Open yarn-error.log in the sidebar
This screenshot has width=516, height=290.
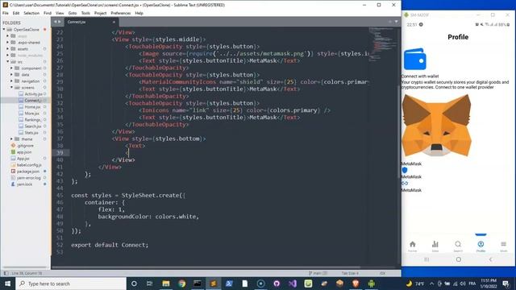tap(29, 178)
